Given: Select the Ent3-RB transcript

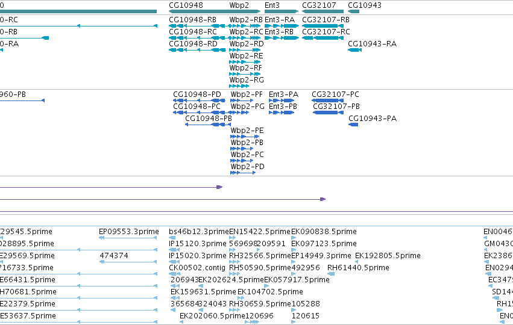Looking at the screenshot, I should 279,32.
